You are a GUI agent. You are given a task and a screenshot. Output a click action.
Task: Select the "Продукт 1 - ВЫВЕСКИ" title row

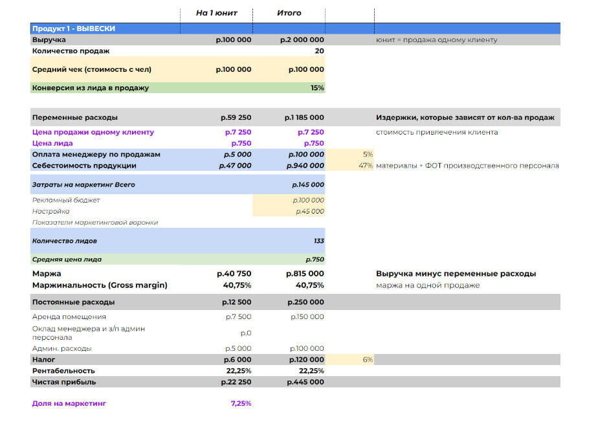[74, 29]
